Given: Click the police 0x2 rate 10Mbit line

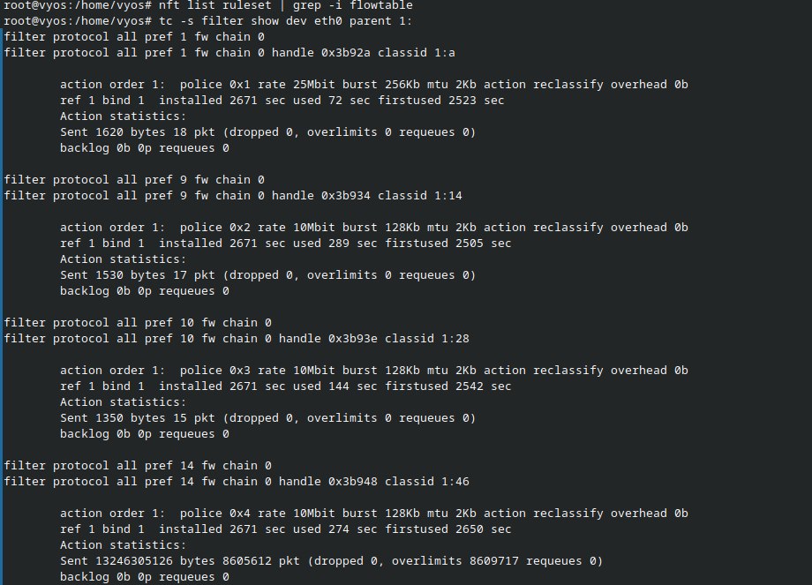Looking at the screenshot, I should tap(373, 228).
